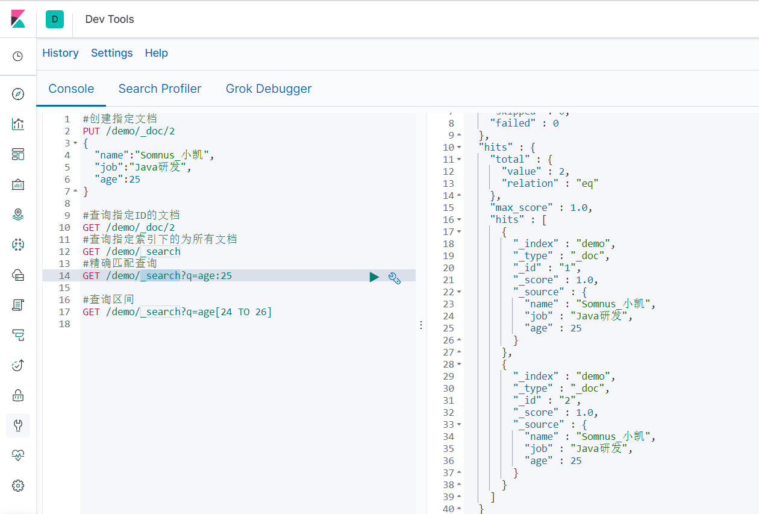Switch to the Search Profiler tab

click(x=160, y=89)
